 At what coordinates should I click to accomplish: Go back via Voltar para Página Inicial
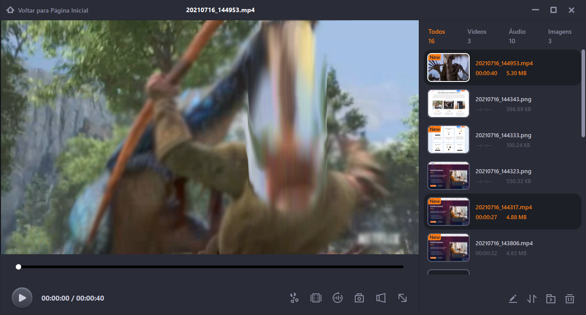pyautogui.click(x=53, y=10)
